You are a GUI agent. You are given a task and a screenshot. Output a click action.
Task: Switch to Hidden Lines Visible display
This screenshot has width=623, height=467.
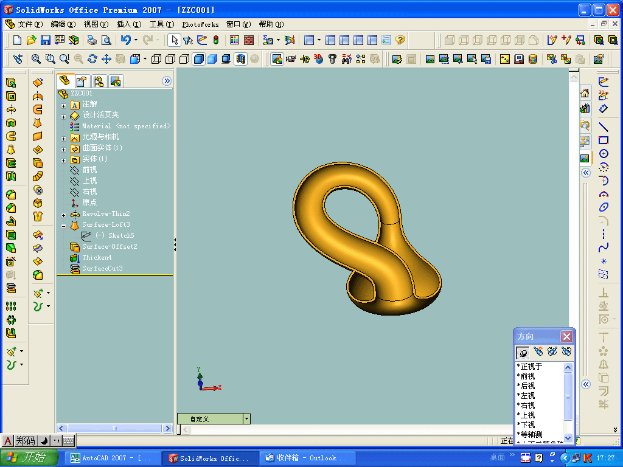[170, 59]
